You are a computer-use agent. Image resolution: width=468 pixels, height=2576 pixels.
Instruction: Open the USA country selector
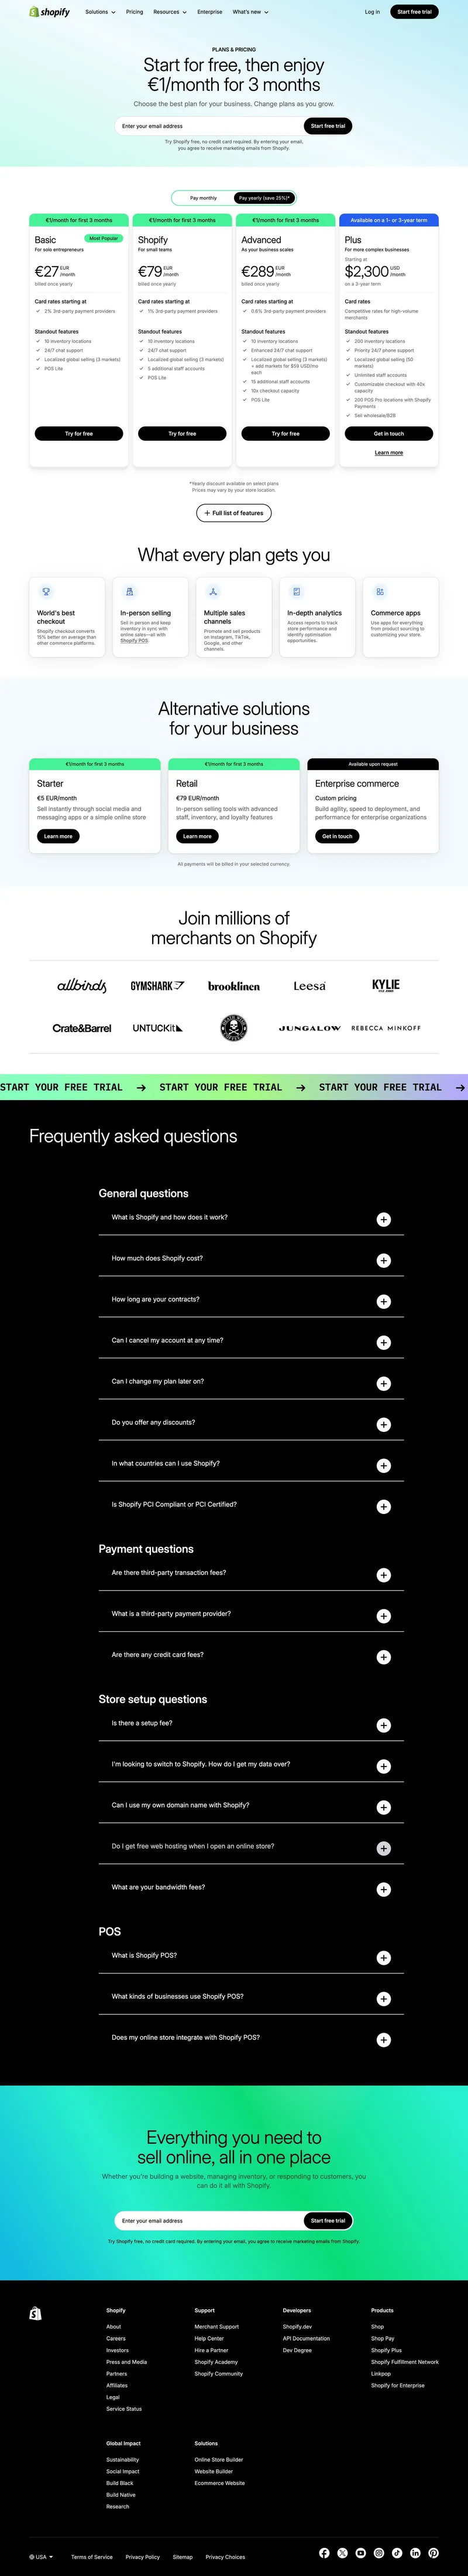tap(41, 2556)
